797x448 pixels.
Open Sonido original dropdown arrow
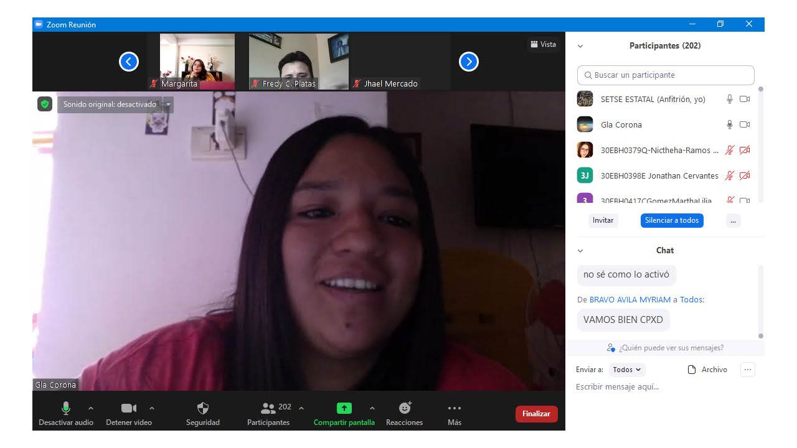(x=168, y=105)
